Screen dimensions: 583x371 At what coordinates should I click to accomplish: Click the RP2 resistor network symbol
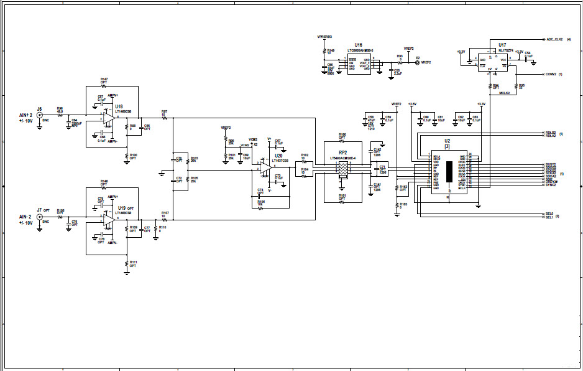coord(342,169)
